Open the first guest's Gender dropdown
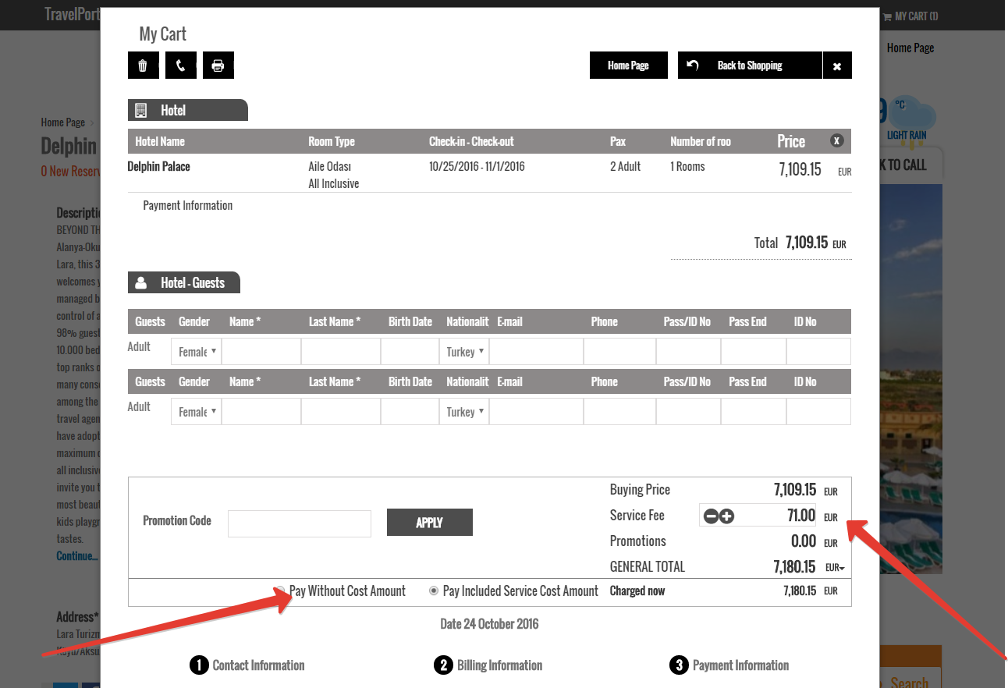The image size is (1008, 688). point(196,352)
